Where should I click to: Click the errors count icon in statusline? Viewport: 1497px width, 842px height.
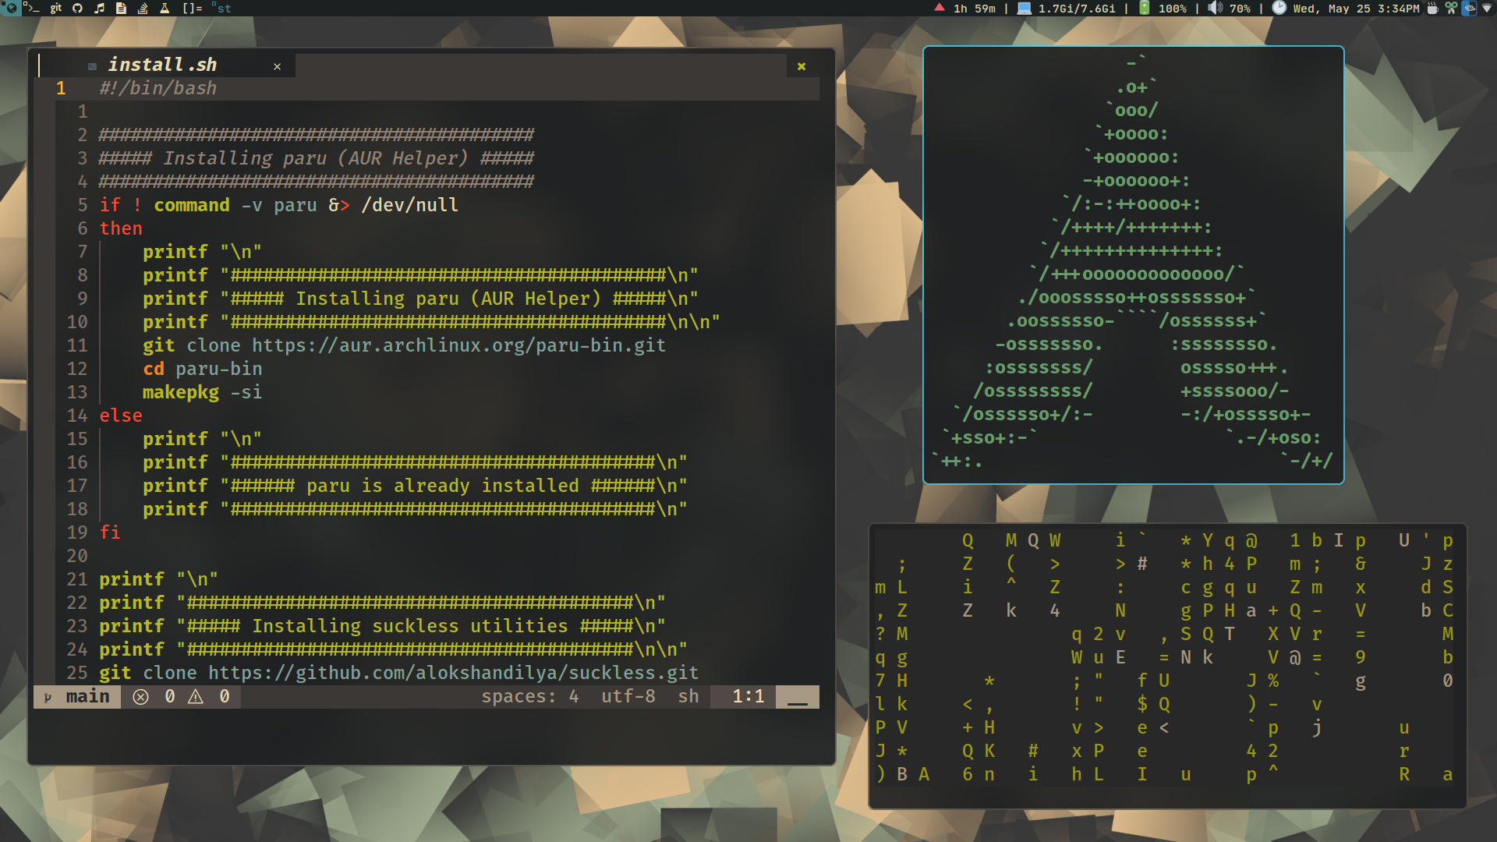coord(141,696)
